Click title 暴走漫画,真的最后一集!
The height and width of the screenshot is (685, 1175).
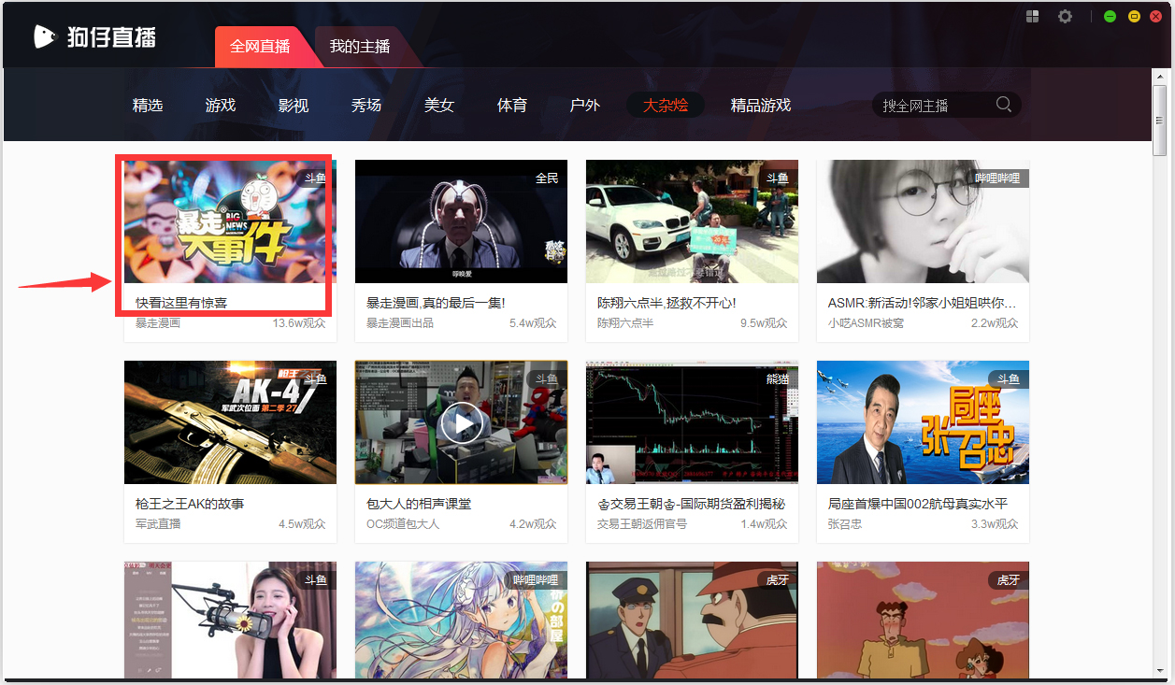tap(436, 303)
